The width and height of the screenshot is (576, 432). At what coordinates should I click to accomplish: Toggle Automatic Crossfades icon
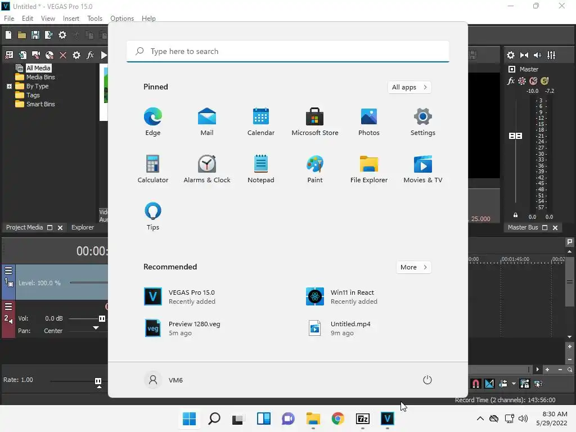point(489,384)
